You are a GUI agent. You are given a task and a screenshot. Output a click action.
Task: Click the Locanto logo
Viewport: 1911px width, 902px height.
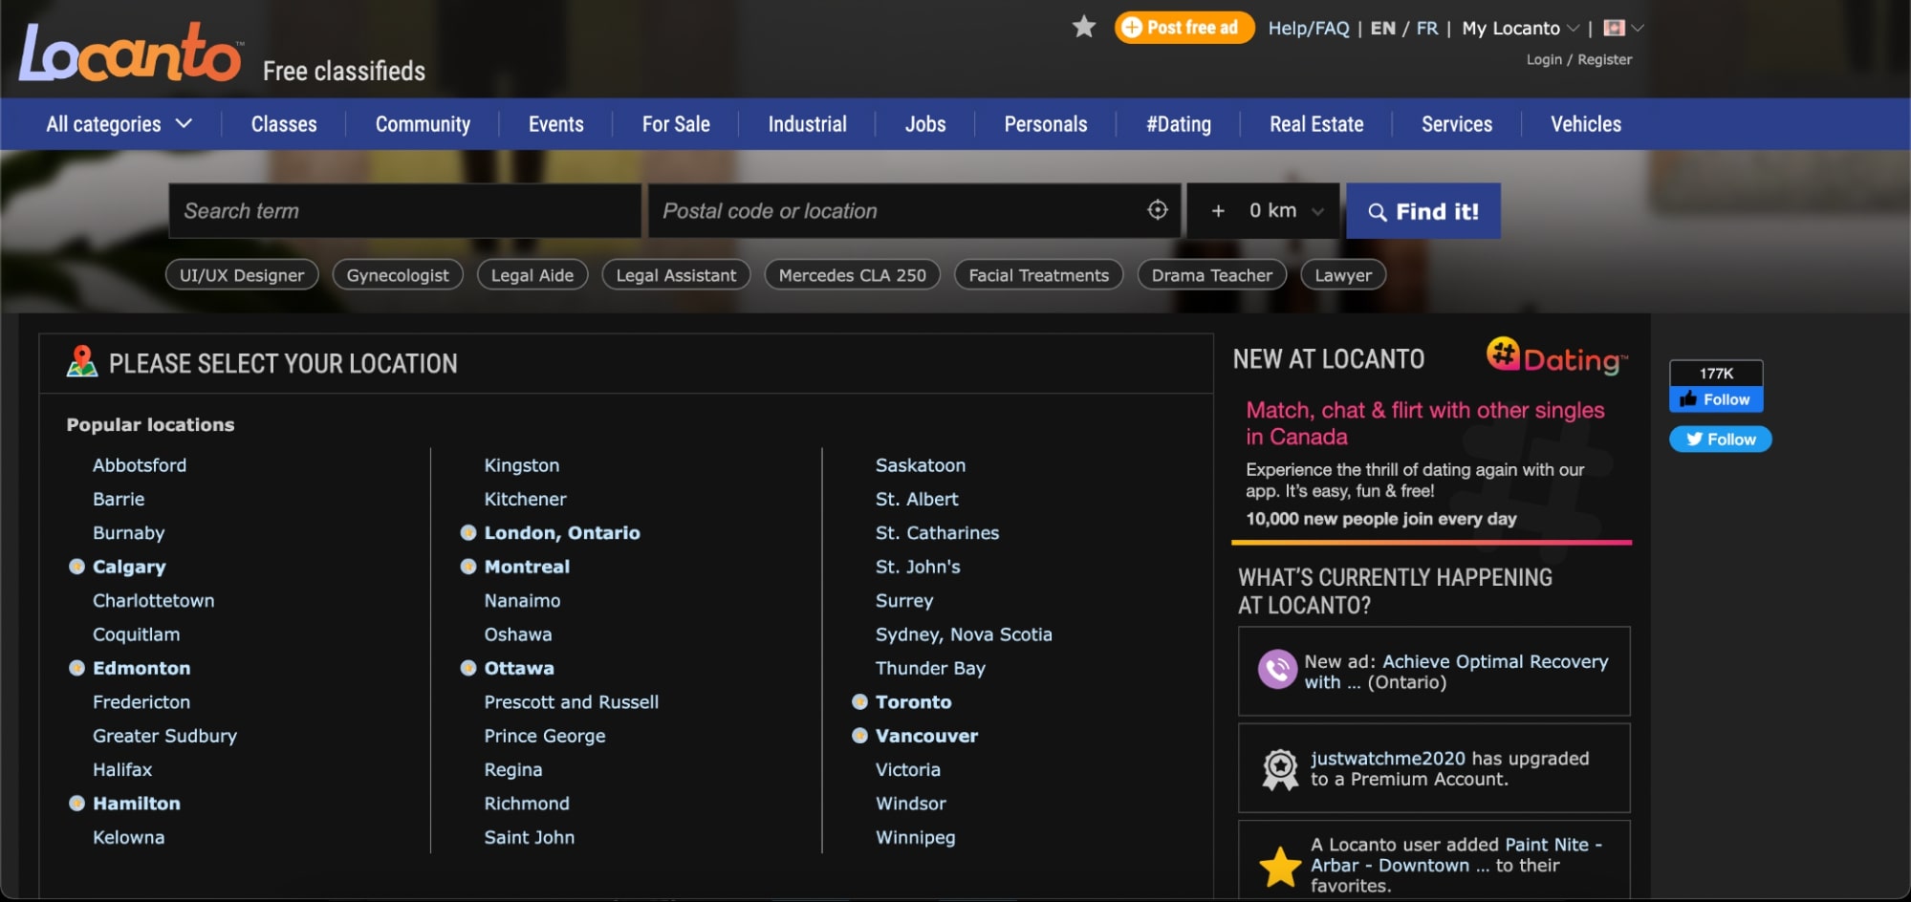pos(131,53)
